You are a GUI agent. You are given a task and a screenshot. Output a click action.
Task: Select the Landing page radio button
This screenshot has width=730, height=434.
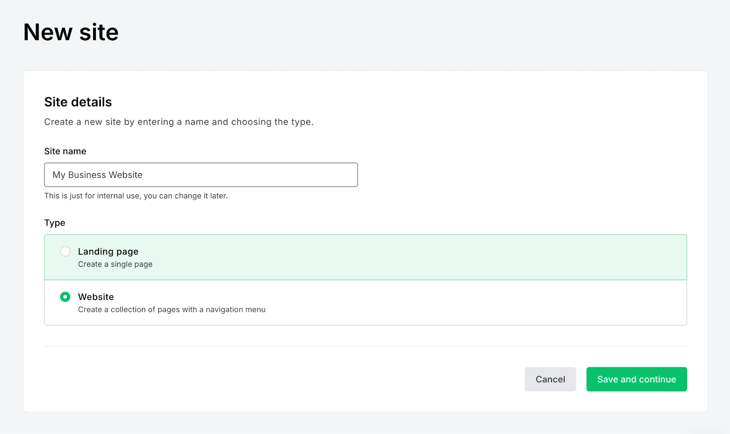tap(65, 252)
